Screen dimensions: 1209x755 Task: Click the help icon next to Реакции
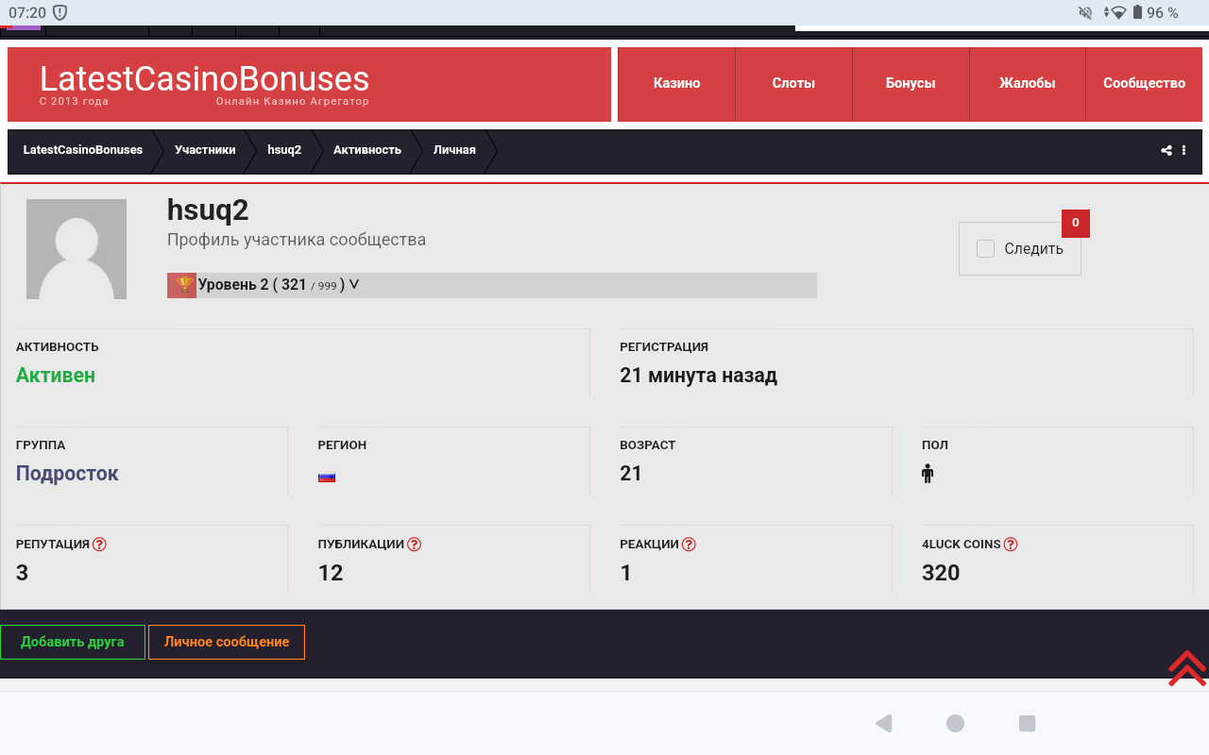pos(689,545)
